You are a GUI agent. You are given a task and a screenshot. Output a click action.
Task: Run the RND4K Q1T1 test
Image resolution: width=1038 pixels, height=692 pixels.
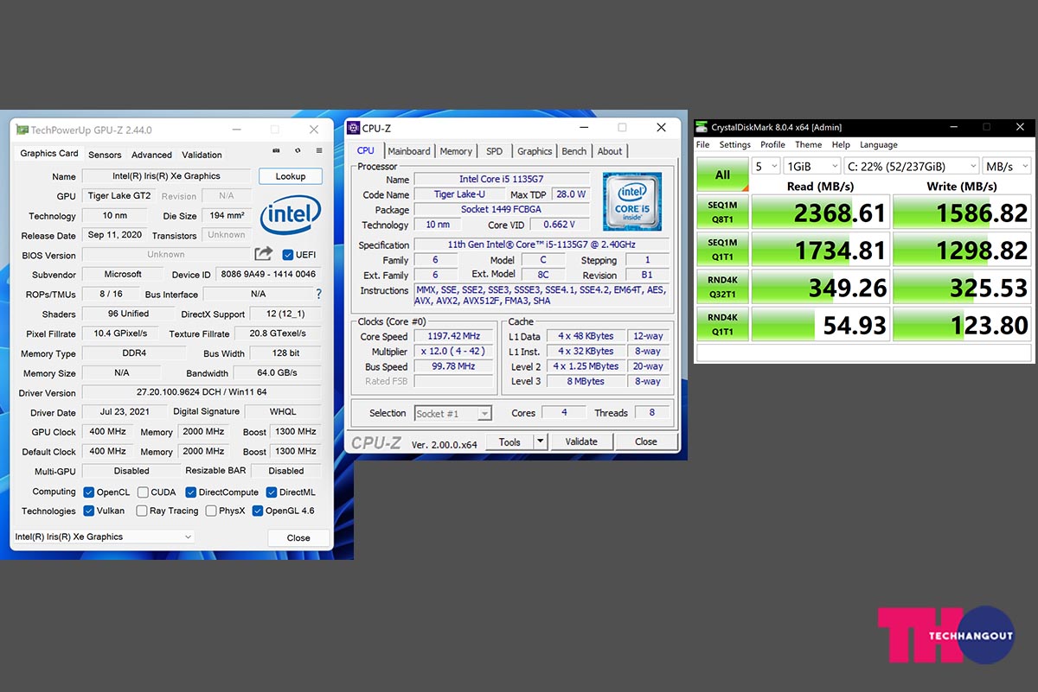point(722,325)
